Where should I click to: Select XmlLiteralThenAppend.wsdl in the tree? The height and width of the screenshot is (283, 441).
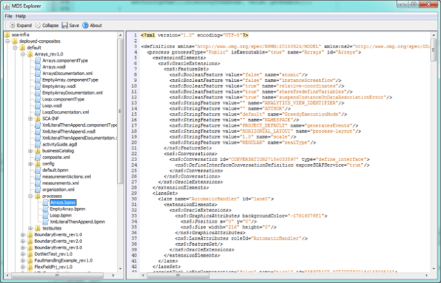point(69,132)
